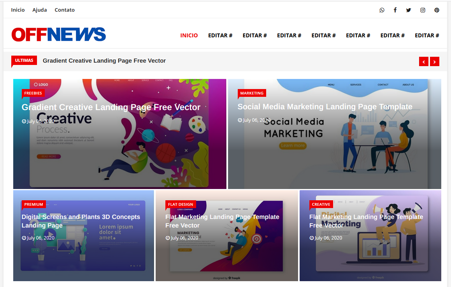Open the Instagram social icon
Image resolution: width=451 pixels, height=287 pixels.
coord(423,10)
